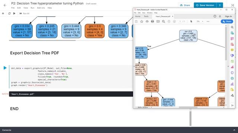Viewport: 238px width, 133px height.
Task: Click the zoom magnifier in Acrobat right pane
Action: [x=232, y=27]
